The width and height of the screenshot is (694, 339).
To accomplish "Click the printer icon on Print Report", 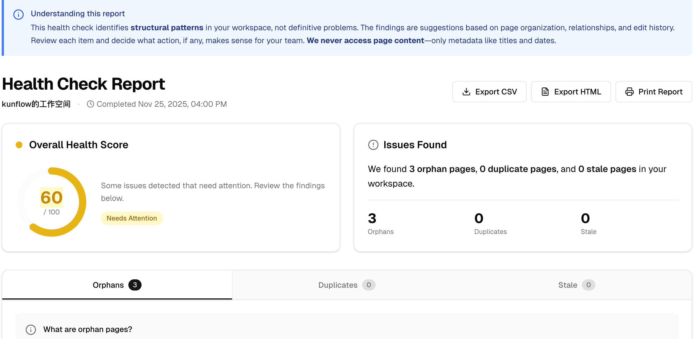I will coord(630,92).
